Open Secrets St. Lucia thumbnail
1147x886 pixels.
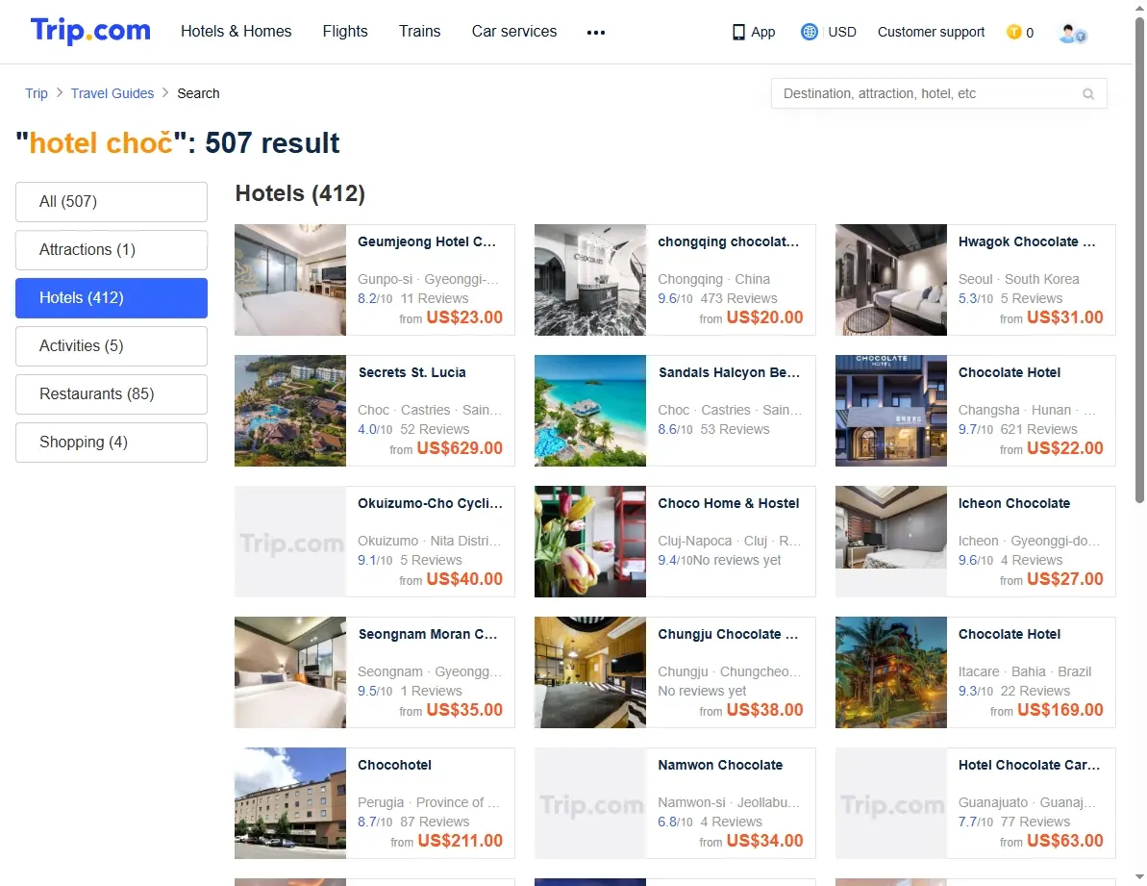[290, 411]
